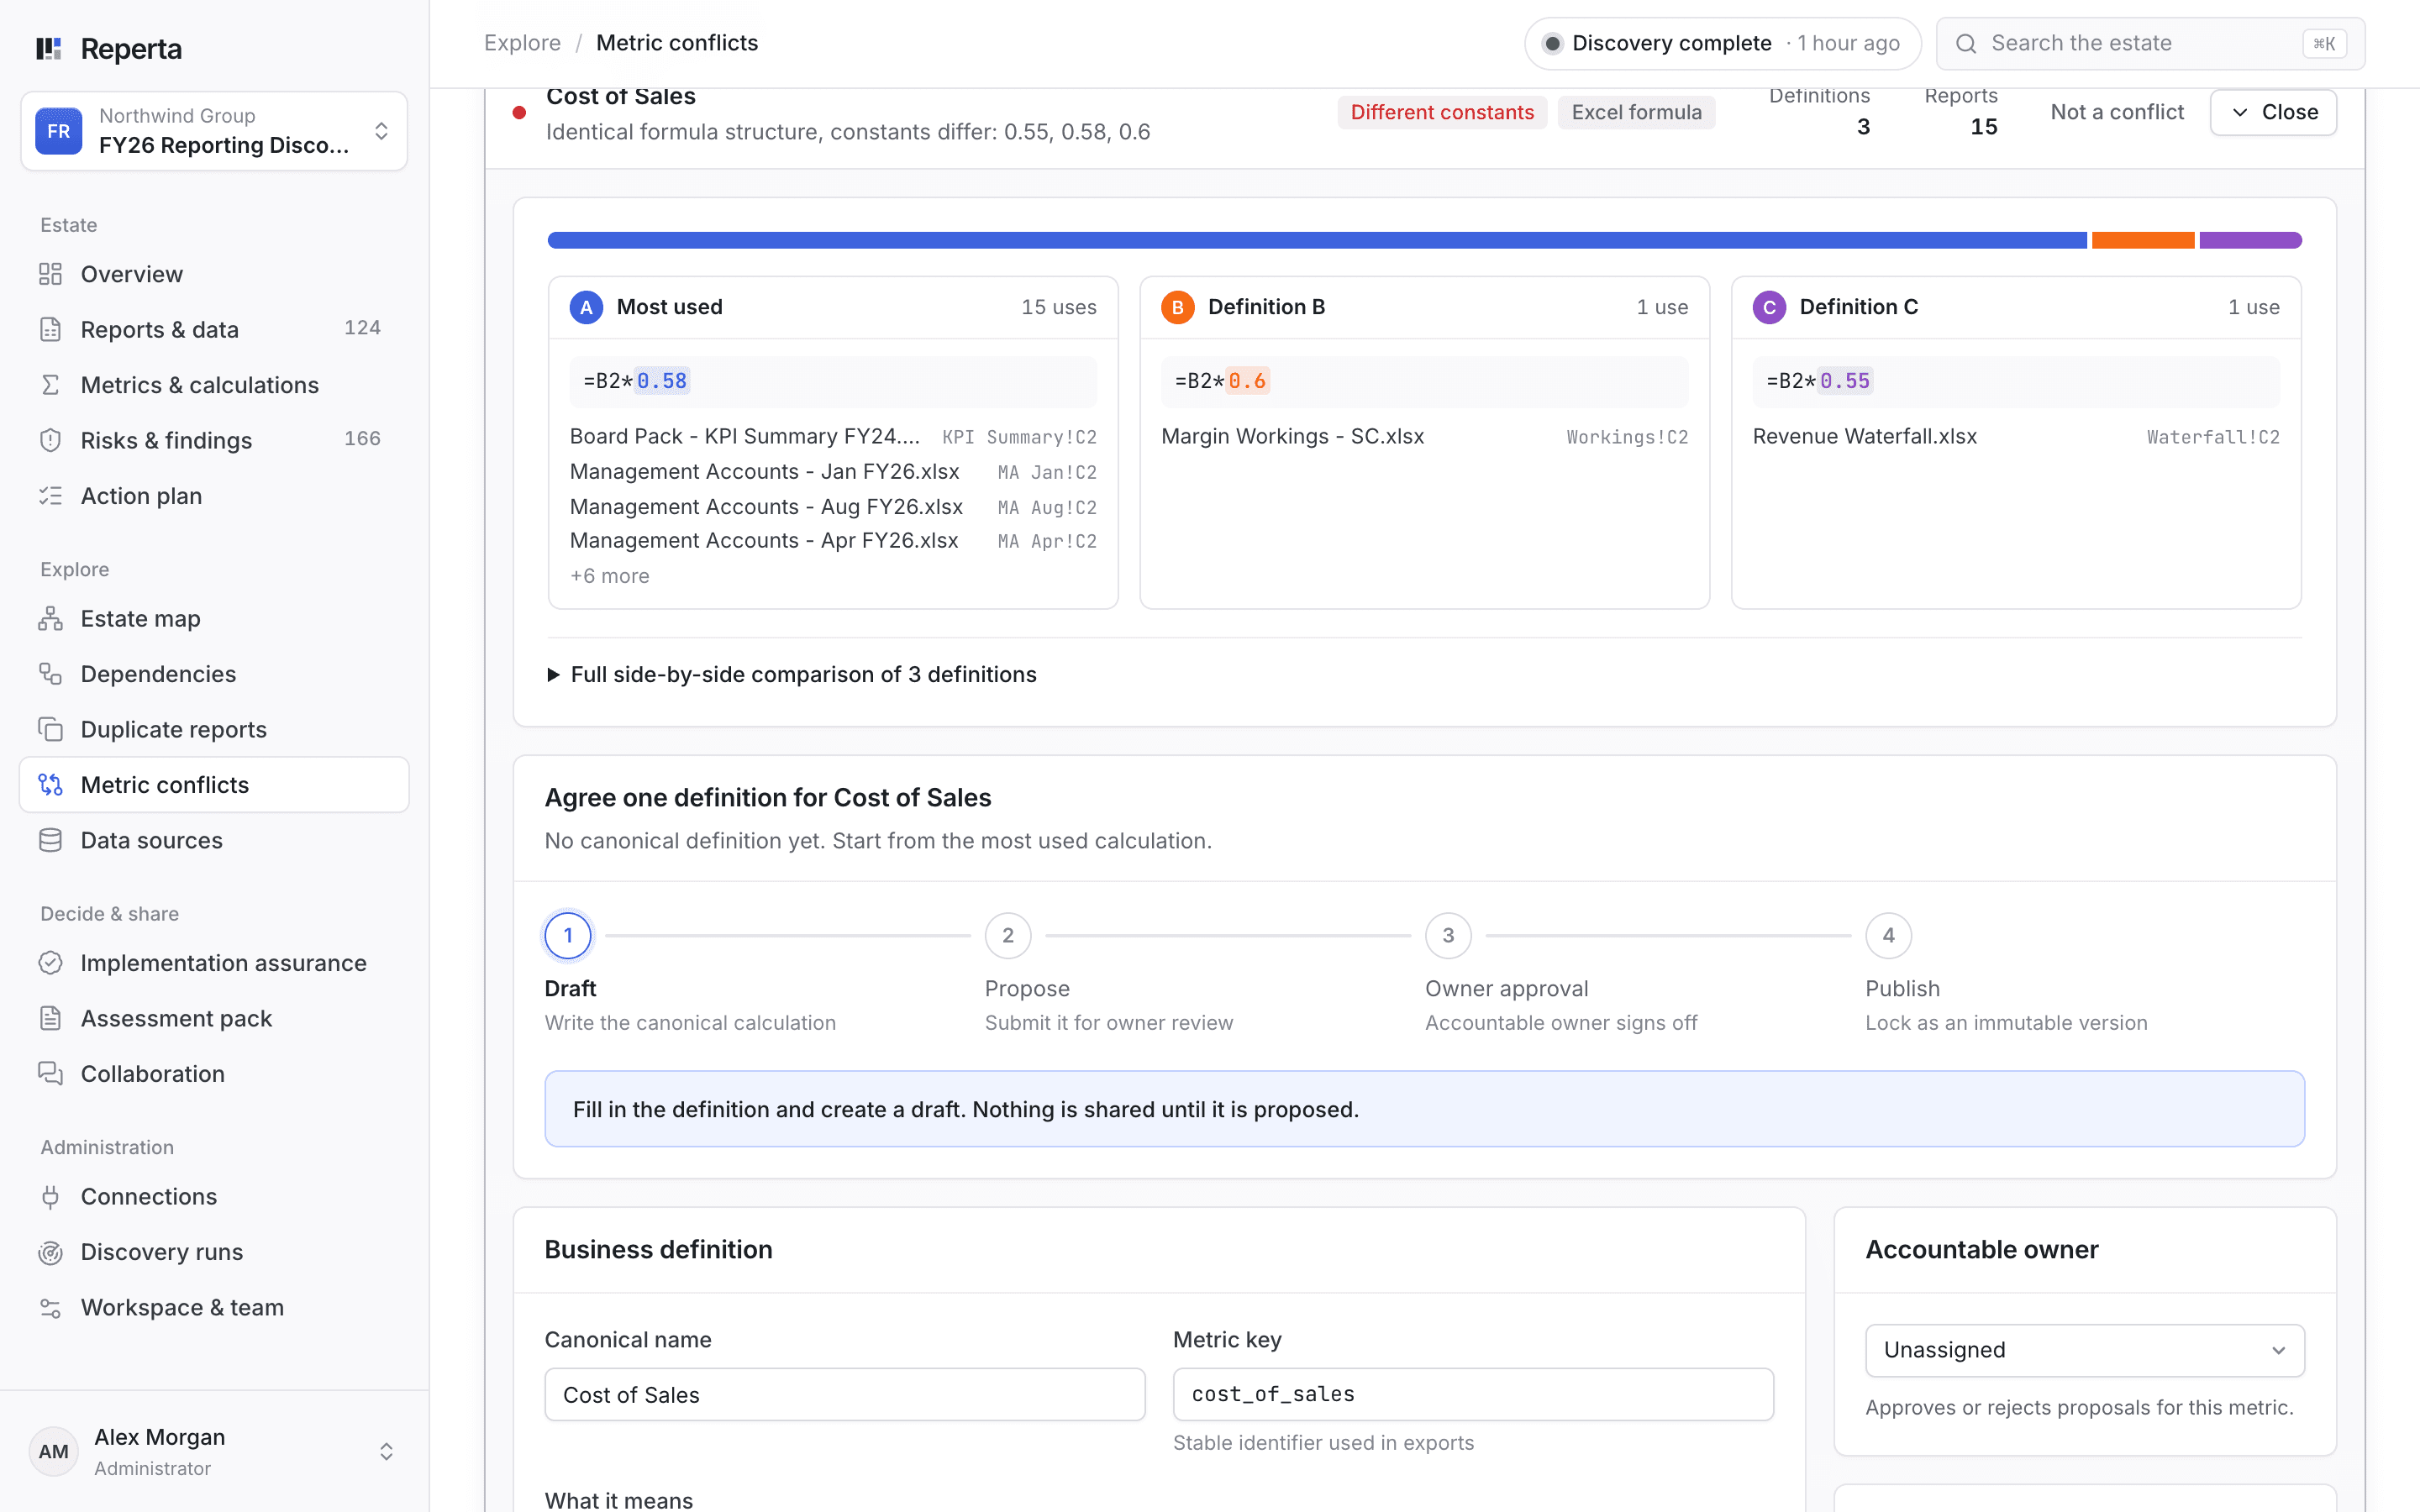2420x1512 pixels.
Task: Show the +6 more reports link
Action: tap(609, 576)
